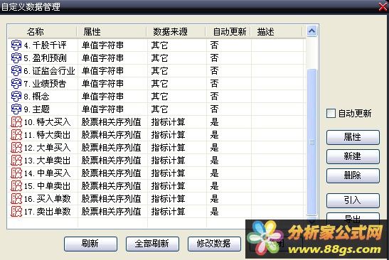Image resolution: width=389 pixels, height=260 pixels.
Task: Click 股票相关序列值 in the 特大买入 row
Action: point(111,122)
